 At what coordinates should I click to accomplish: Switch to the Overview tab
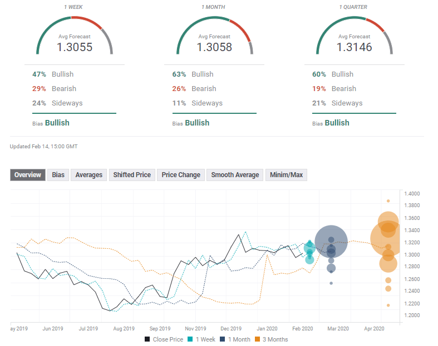27,175
